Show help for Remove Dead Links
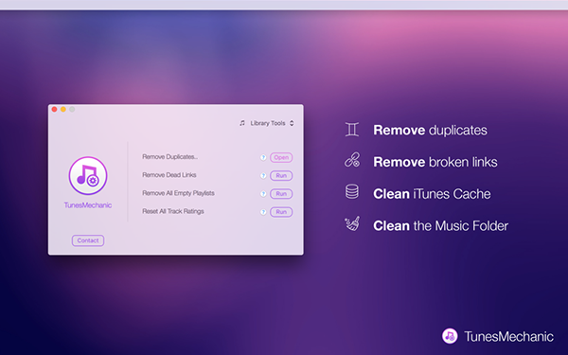This screenshot has height=355, width=568. [263, 176]
